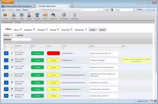Viewport: 158px width, 104px height.
Task: Open the Messages section icon
Action: pos(64,15)
